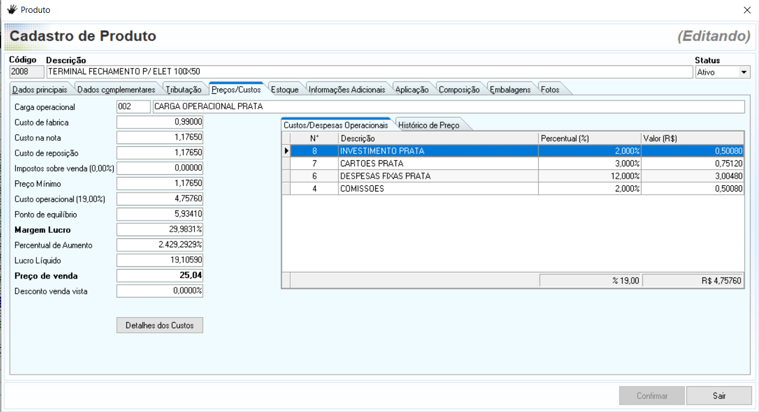Click the row indicator arrow of row 8
Image resolution: width=759 pixels, height=412 pixels.
286,151
